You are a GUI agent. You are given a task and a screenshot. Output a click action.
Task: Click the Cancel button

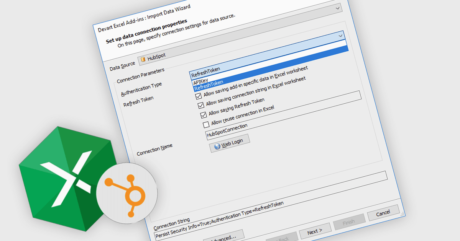click(x=383, y=213)
